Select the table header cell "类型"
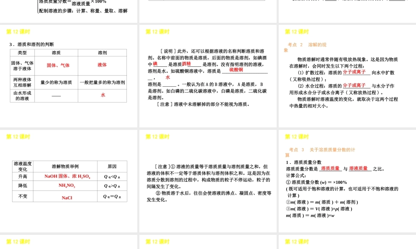416x249 pixels. click(x=22, y=52)
